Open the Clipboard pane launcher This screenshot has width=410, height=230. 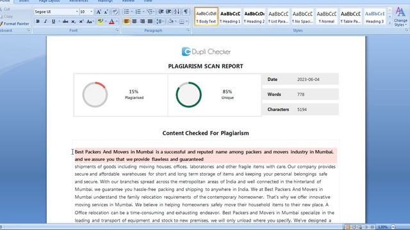click(28, 30)
